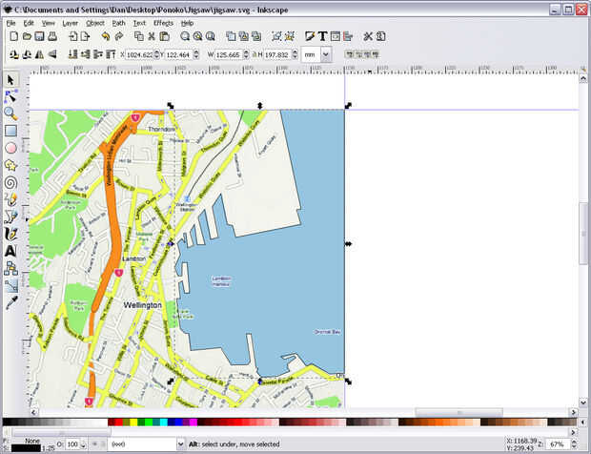Click the Export bitmap icon
591x454 pixels.
tap(86, 36)
